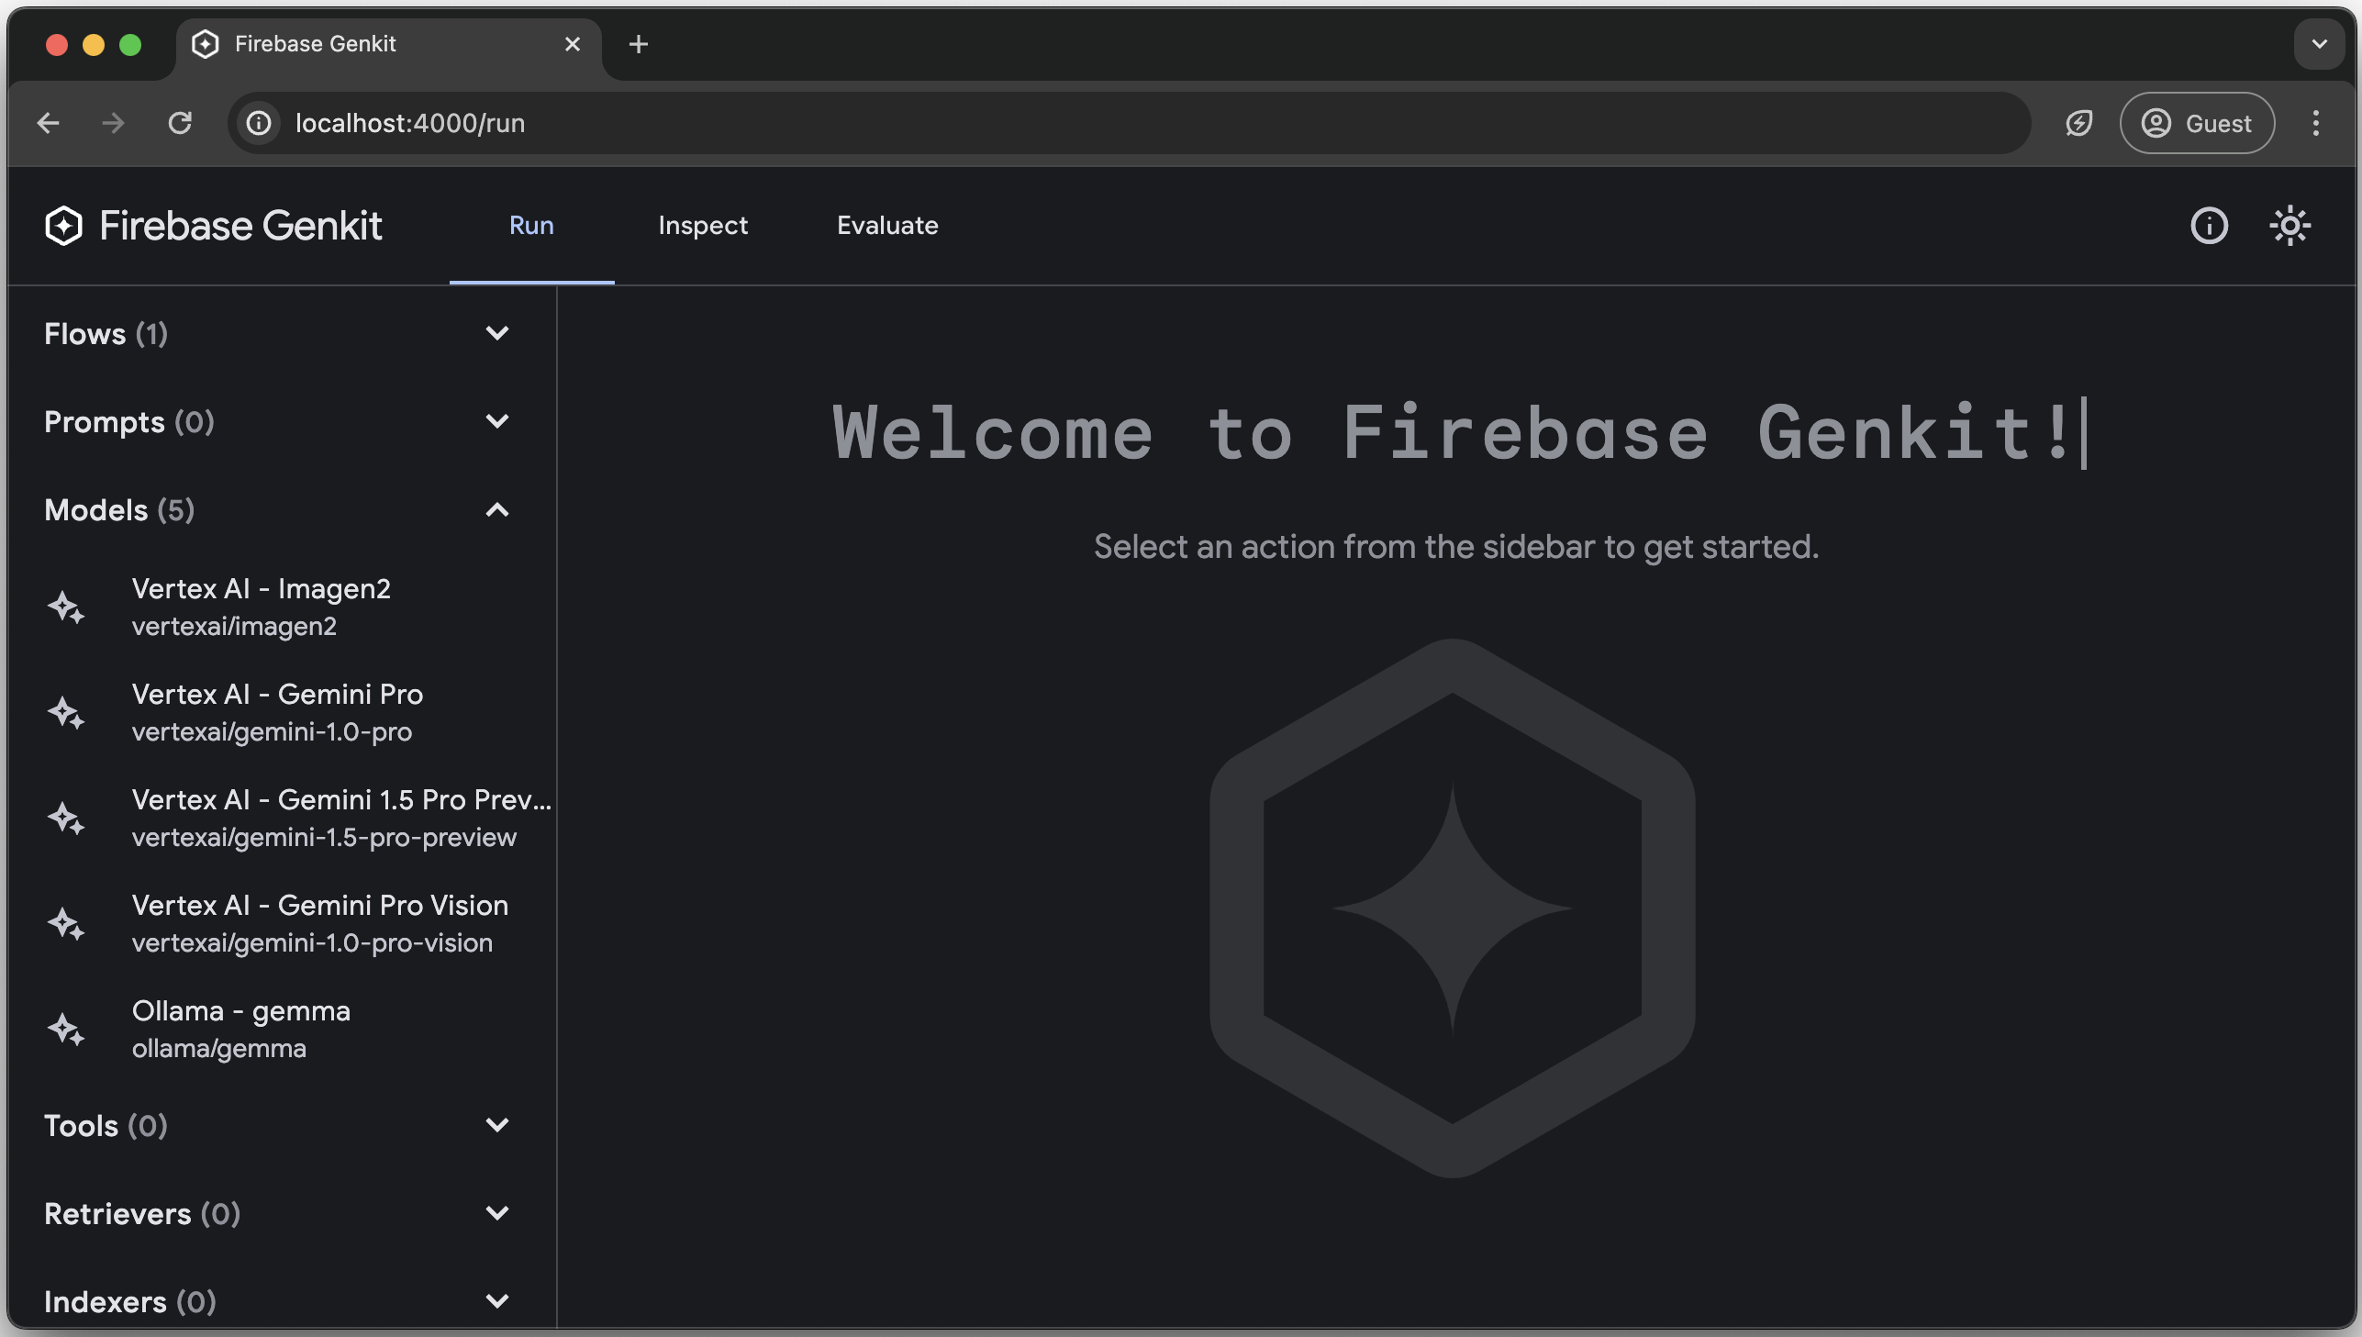Switch to the Inspect tab
Image resolution: width=2362 pixels, height=1337 pixels.
pos(702,226)
